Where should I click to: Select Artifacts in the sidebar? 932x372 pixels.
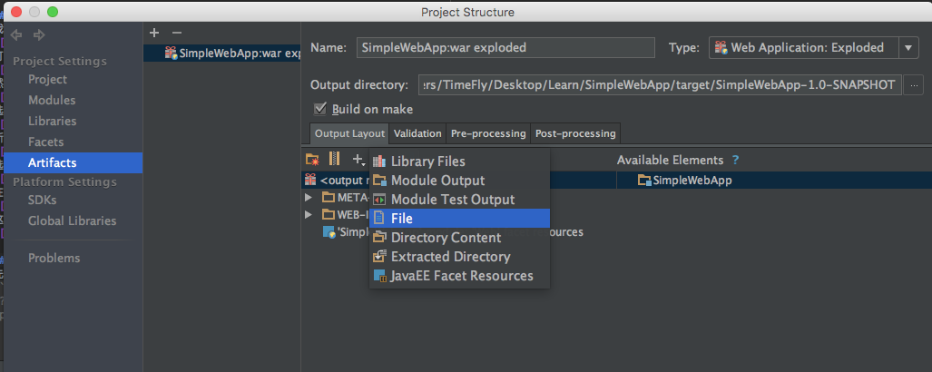pos(72,162)
